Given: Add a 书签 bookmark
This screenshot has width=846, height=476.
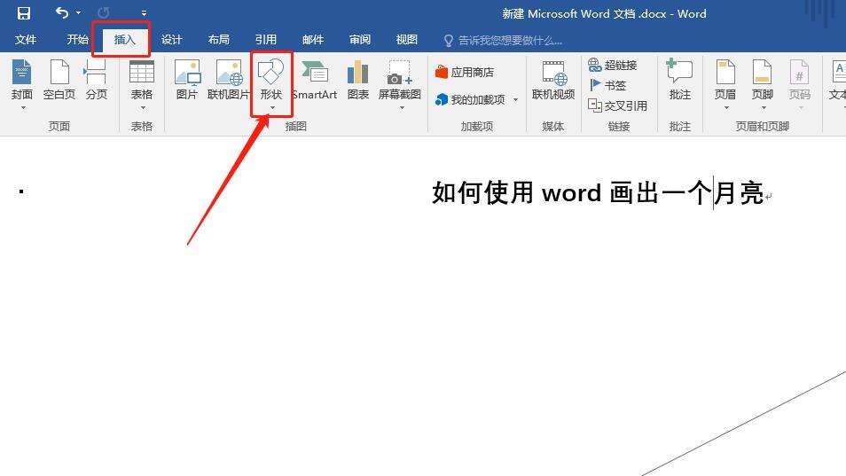Looking at the screenshot, I should click(607, 85).
